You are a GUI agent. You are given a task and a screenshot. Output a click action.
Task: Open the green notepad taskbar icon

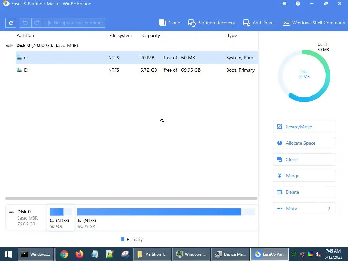coord(110,254)
